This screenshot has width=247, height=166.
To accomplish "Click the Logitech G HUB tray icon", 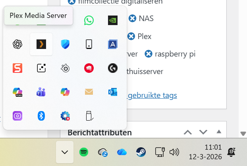I will 113,68.
